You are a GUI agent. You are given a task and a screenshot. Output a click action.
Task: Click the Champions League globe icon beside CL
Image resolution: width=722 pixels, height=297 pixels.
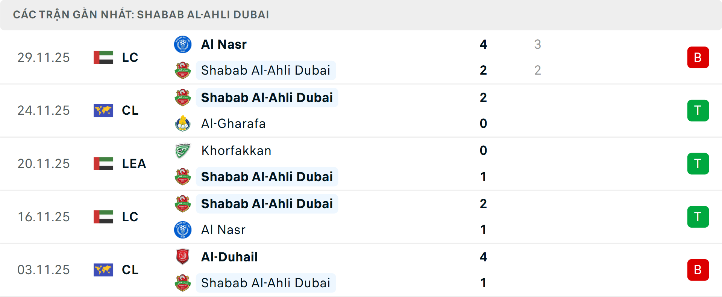(103, 110)
